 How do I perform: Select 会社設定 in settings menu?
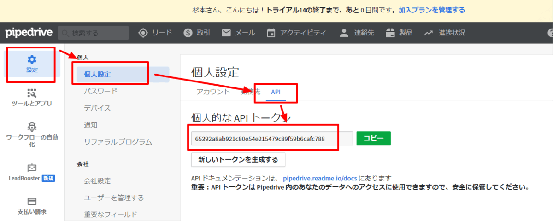97,181
